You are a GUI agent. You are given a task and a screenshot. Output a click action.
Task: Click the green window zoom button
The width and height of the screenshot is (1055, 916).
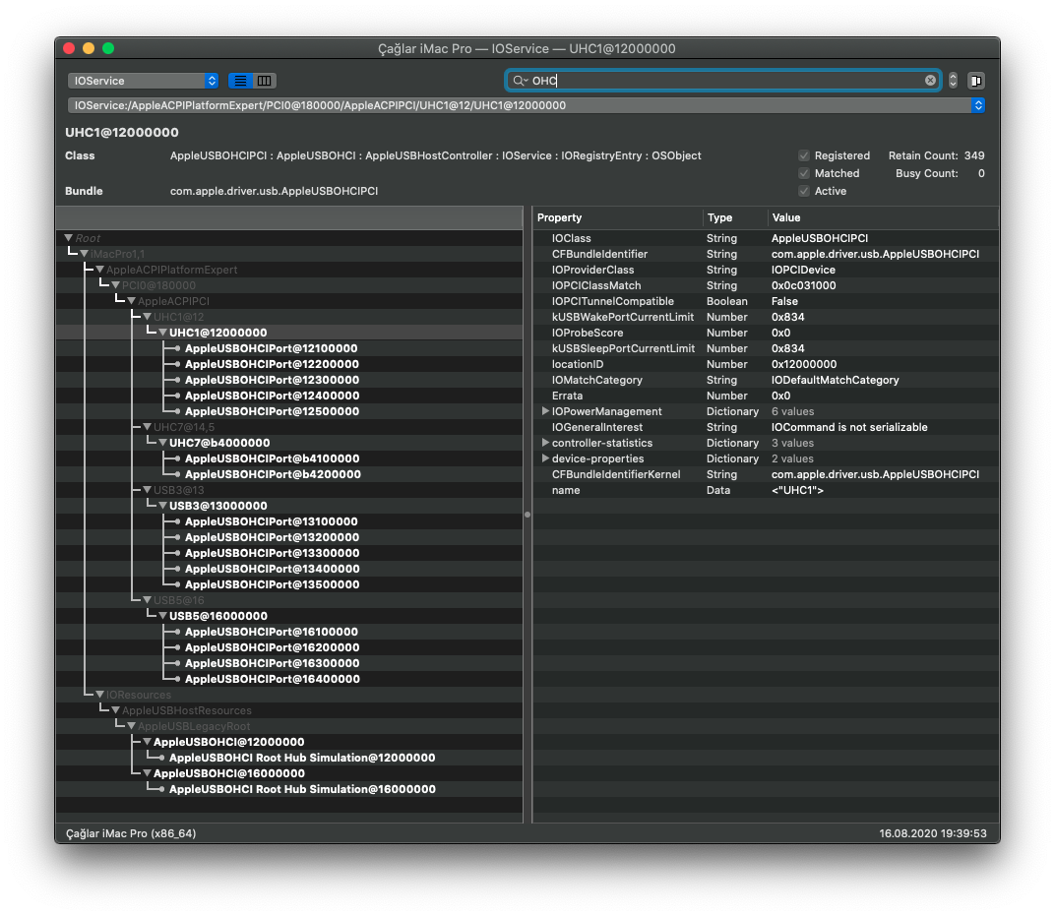pos(108,48)
